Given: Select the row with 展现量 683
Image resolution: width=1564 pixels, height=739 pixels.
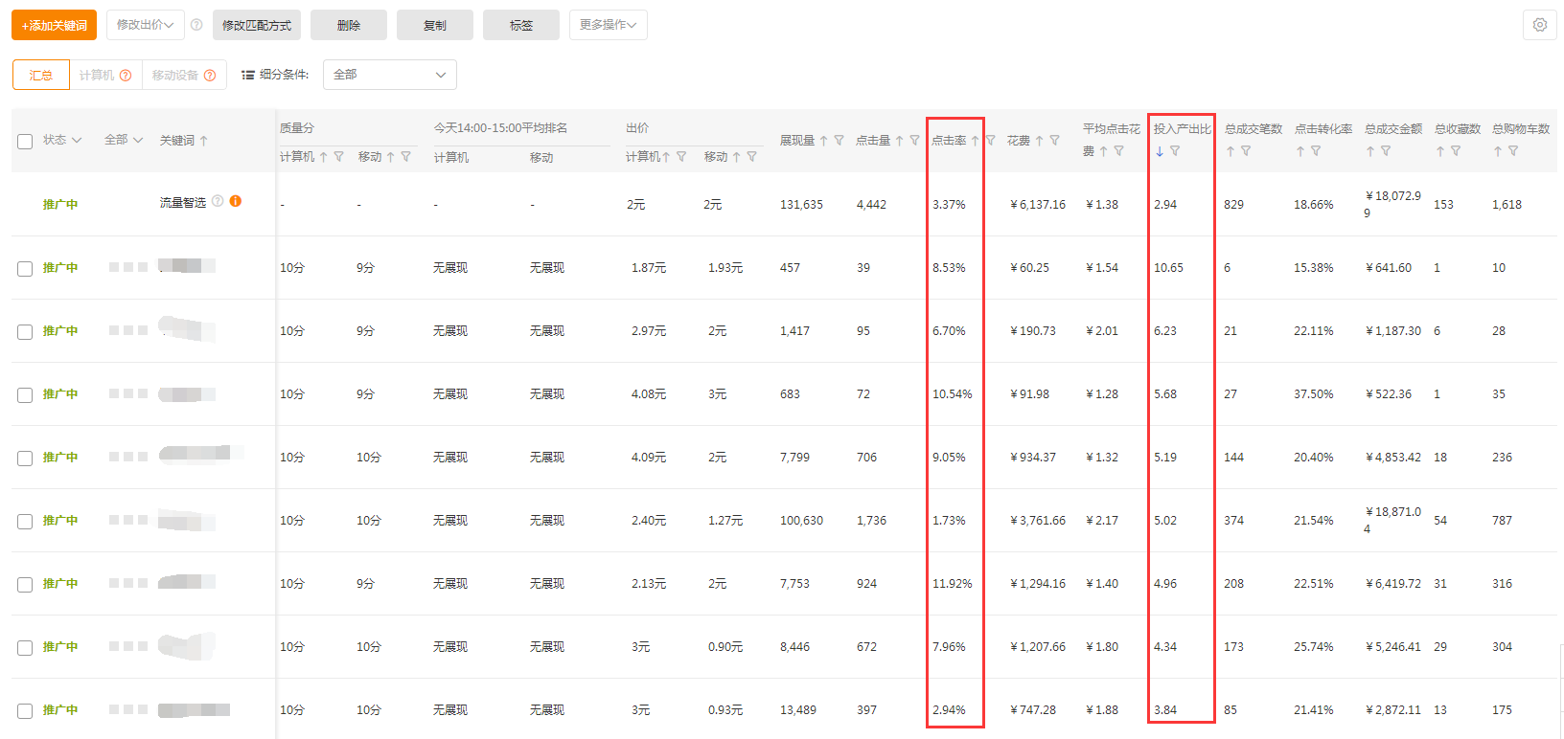Looking at the screenshot, I should pyautogui.click(x=25, y=395).
